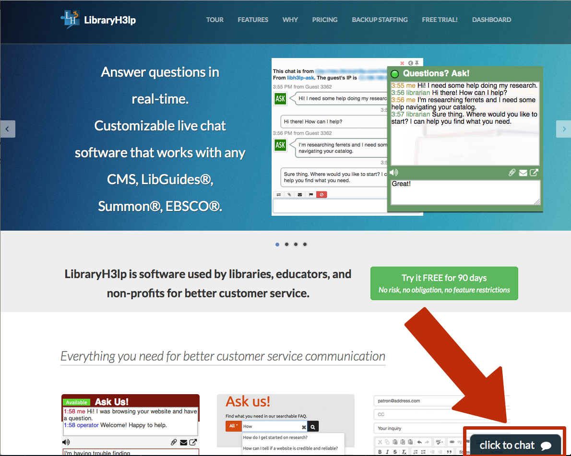Viewport: 571px width, 456px height.
Task: Toggle strikethrough in the email reply toolbar
Action: [x=394, y=451]
